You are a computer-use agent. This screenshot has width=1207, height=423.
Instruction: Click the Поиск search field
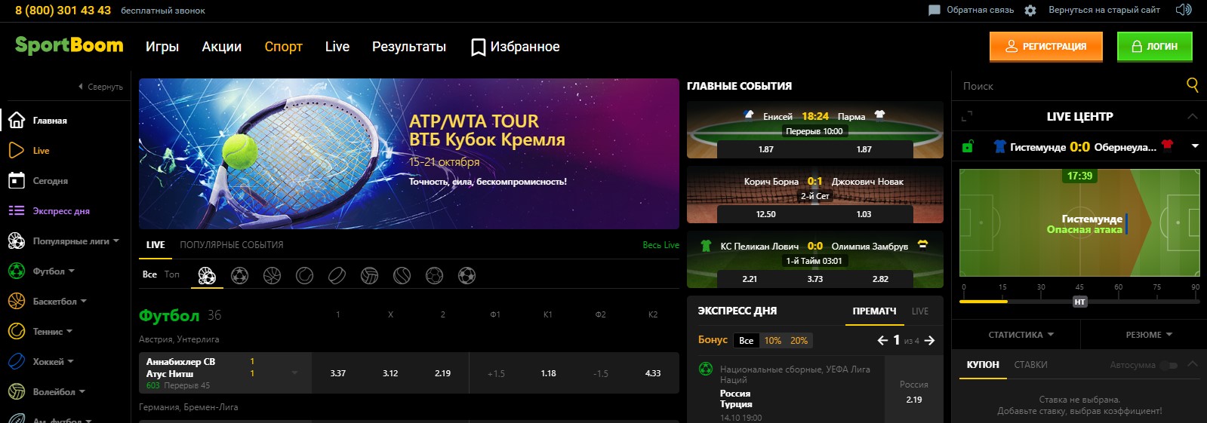coord(1068,86)
